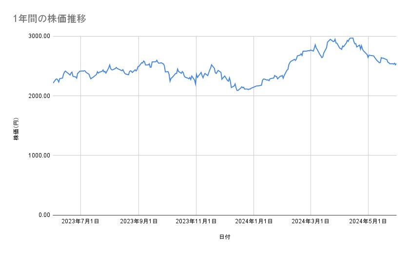
Task: Click the chart title "1年間の株価推移"
Action: pyautogui.click(x=50, y=19)
